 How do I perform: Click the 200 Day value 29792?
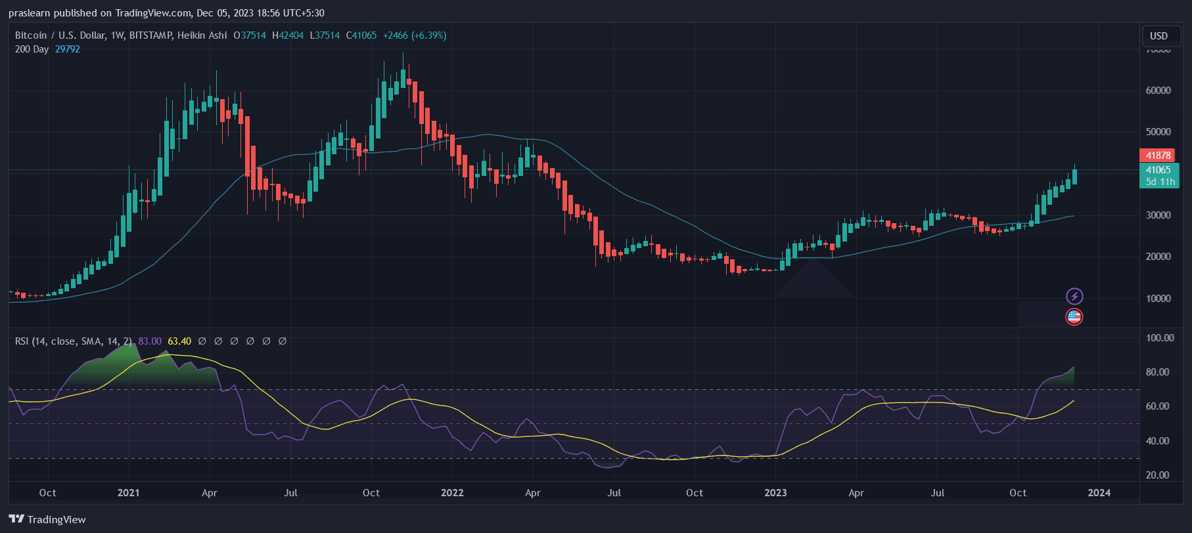point(68,49)
